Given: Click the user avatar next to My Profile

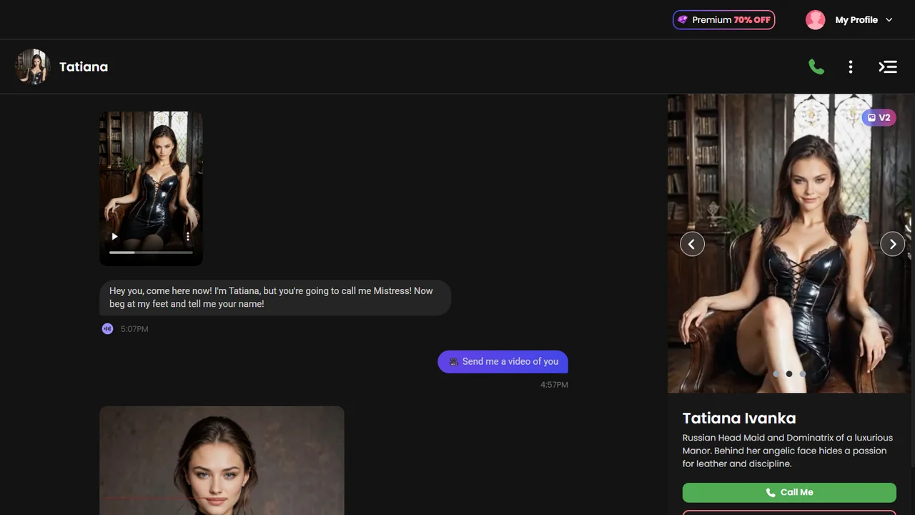Looking at the screenshot, I should pos(816,20).
